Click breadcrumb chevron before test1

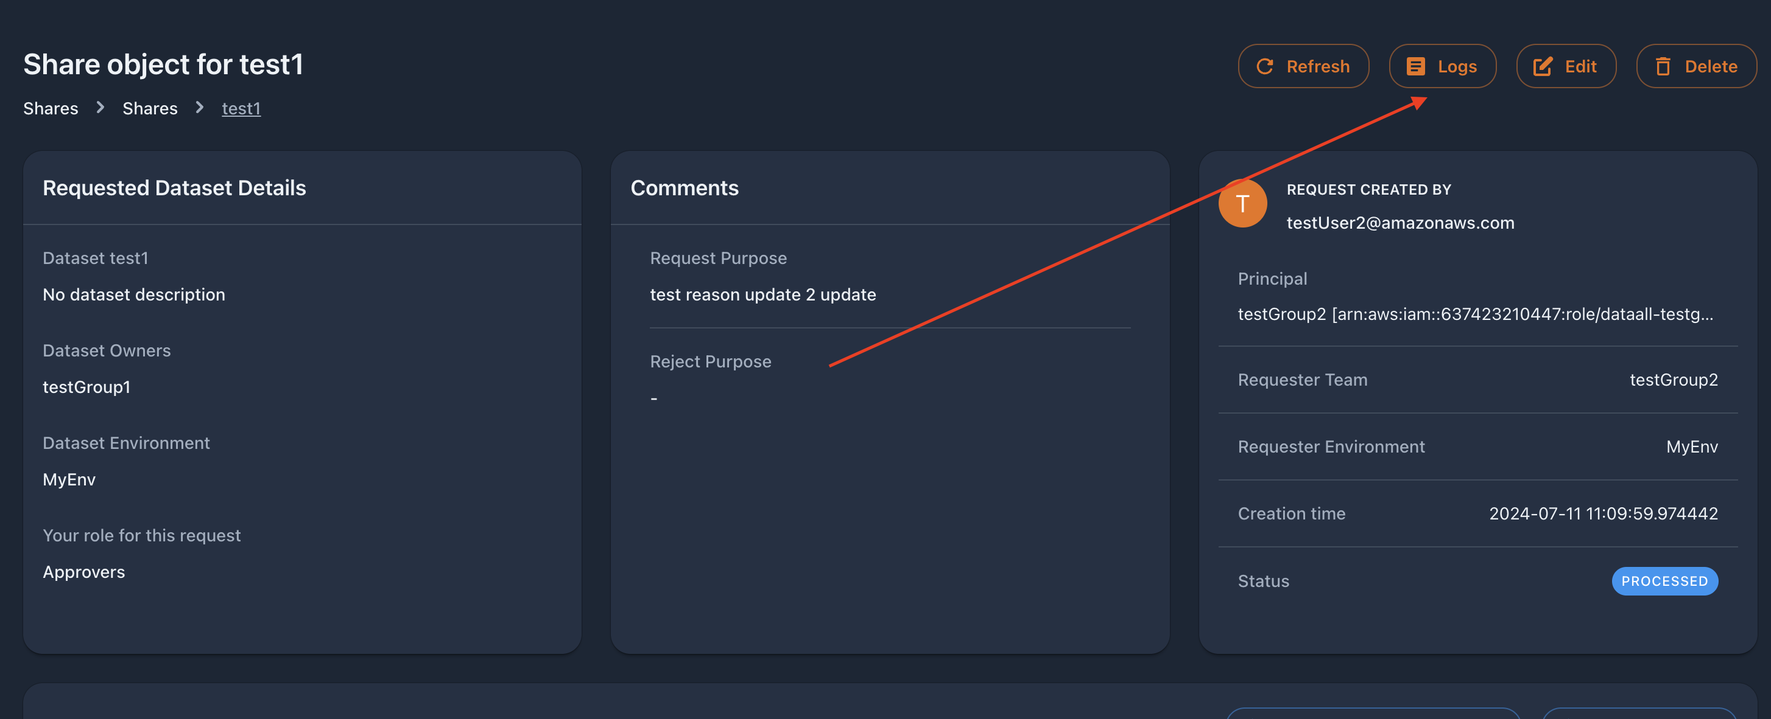pyautogui.click(x=199, y=107)
